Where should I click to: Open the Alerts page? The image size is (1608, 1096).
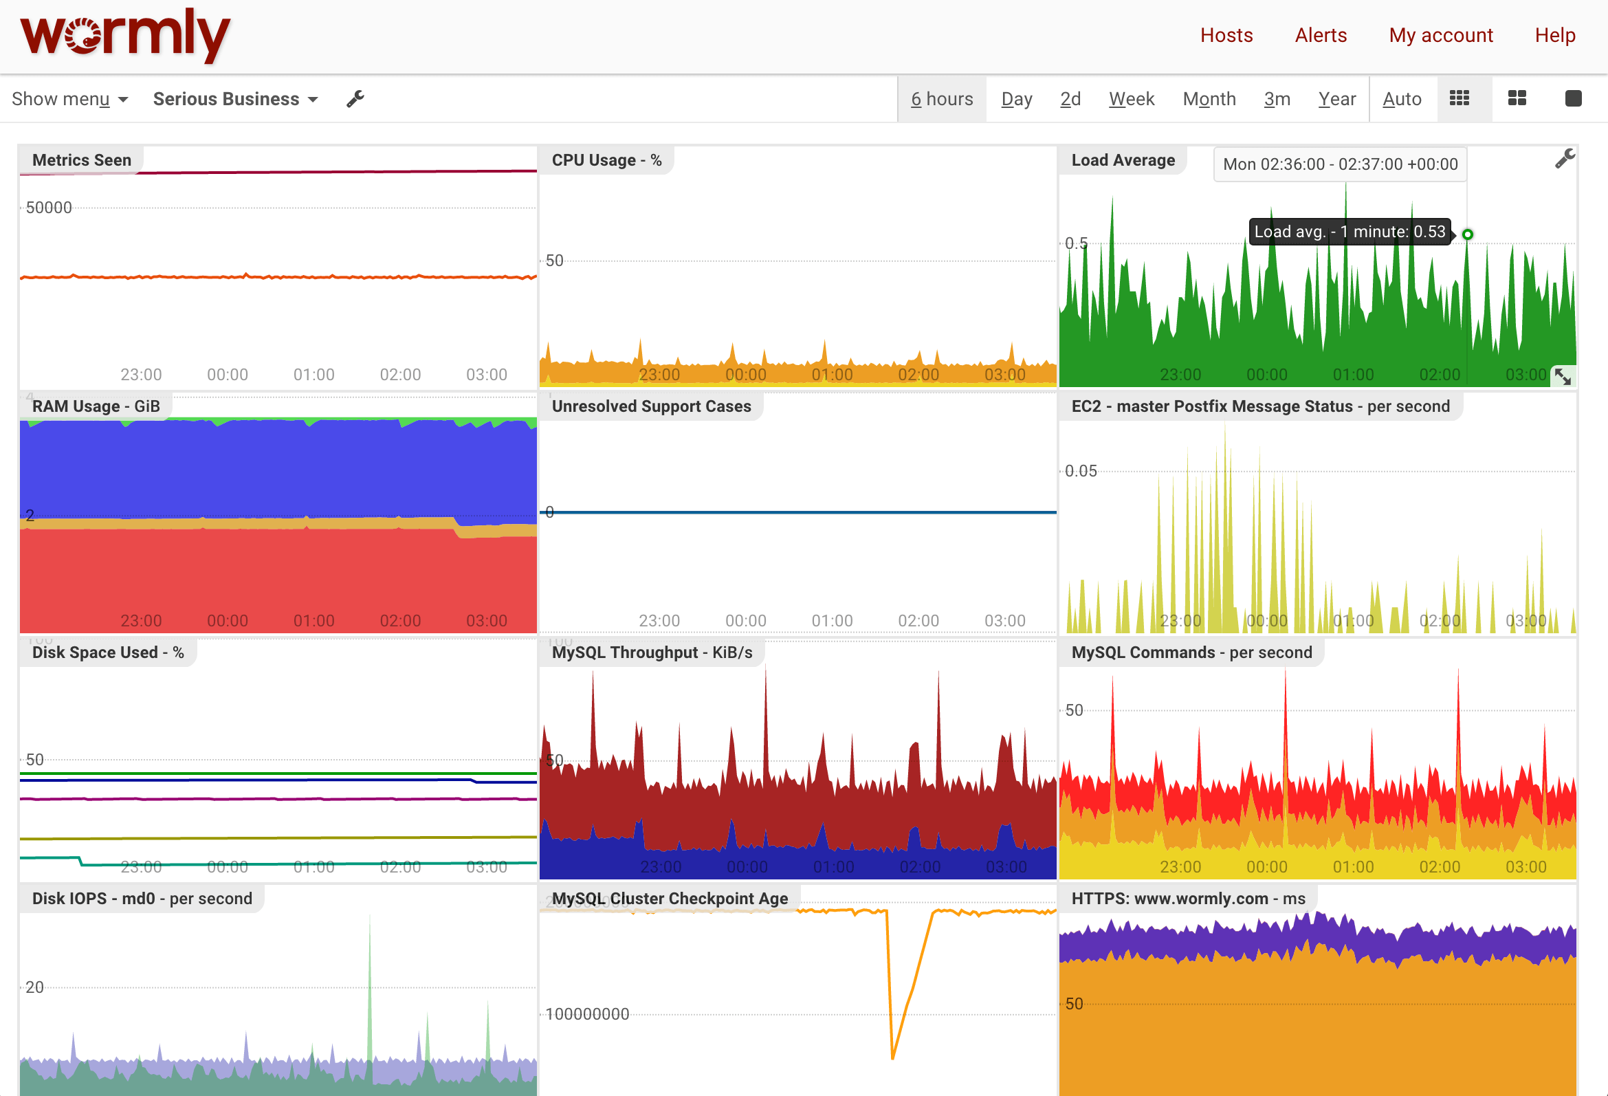click(1320, 35)
